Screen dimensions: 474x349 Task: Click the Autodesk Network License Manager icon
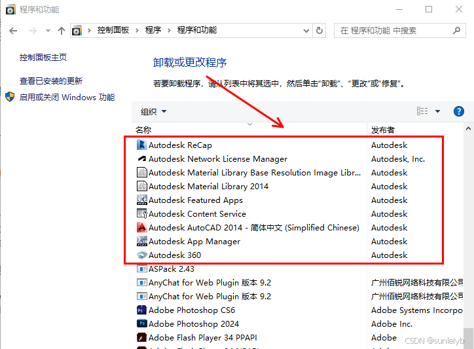(142, 158)
